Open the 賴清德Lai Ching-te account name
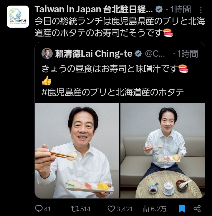The width and height of the screenshot is (212, 216). (x=94, y=53)
